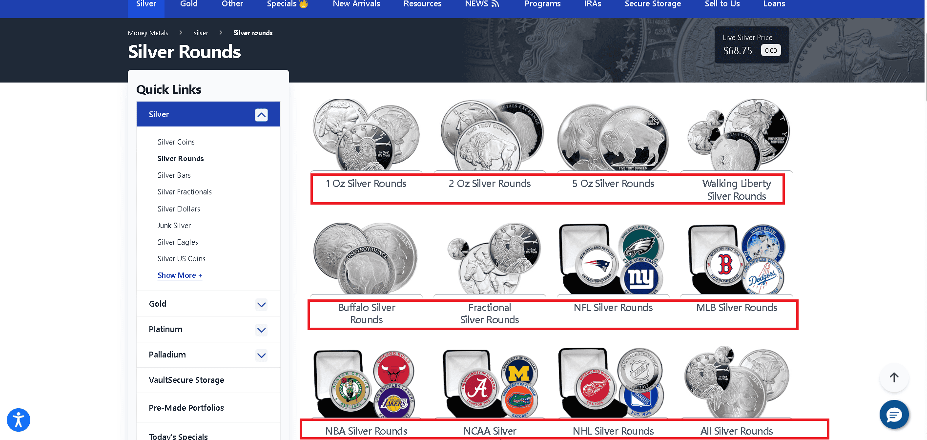The height and width of the screenshot is (440, 927).
Task: Click the Buffalo Silver Rounds label
Action: pos(367,314)
